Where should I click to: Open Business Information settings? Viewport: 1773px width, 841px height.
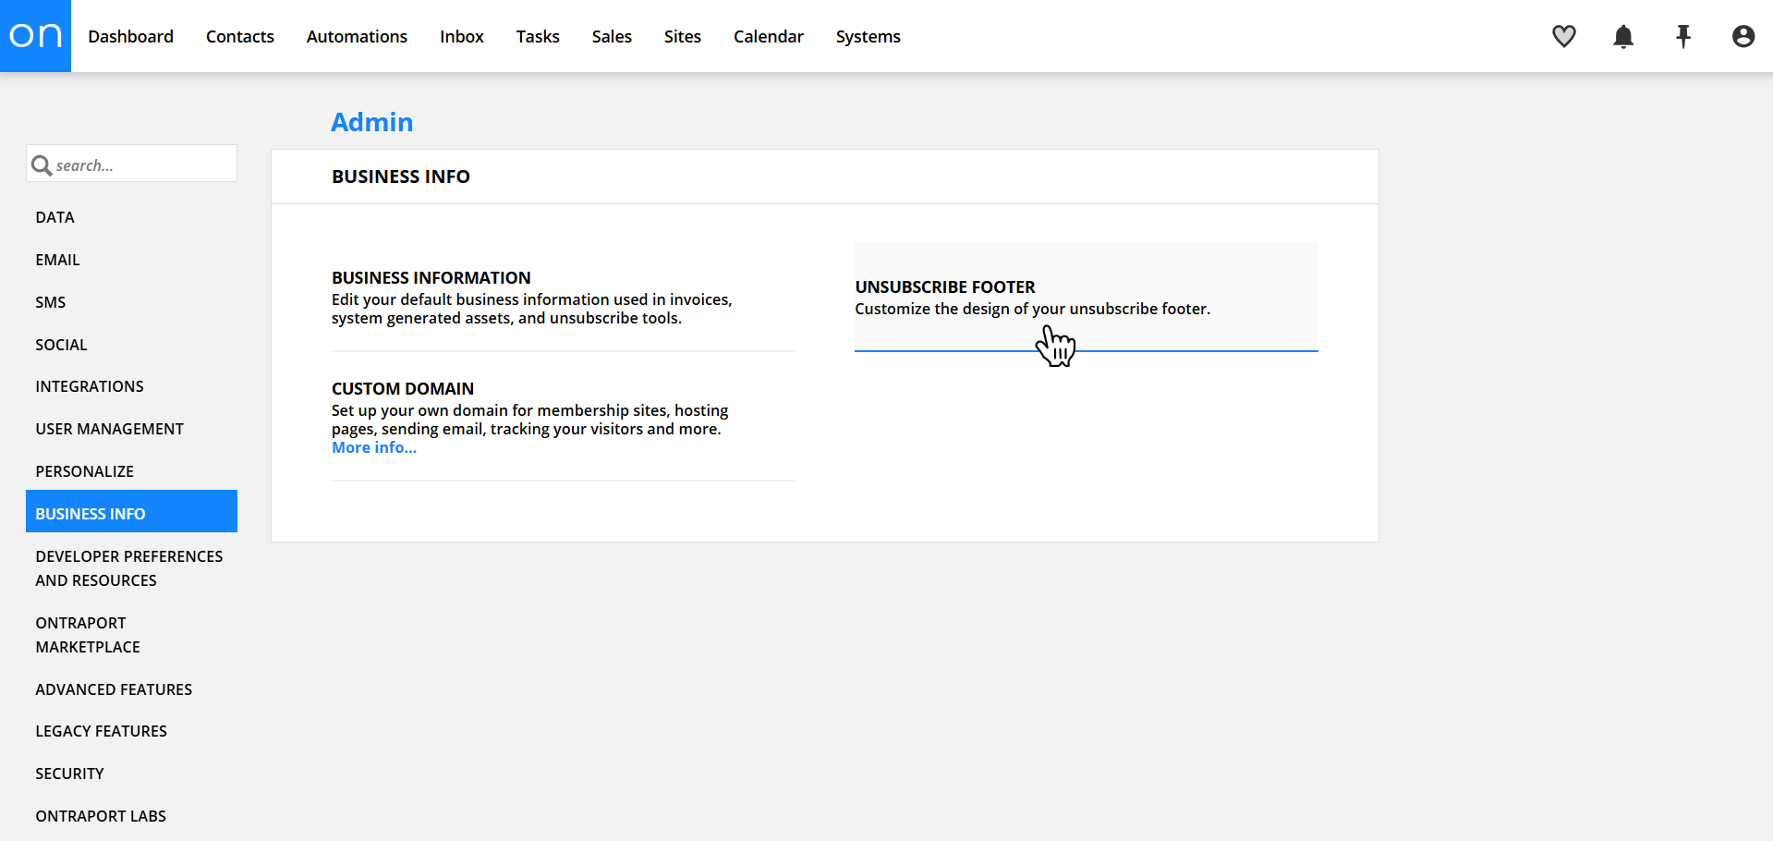coord(563,297)
